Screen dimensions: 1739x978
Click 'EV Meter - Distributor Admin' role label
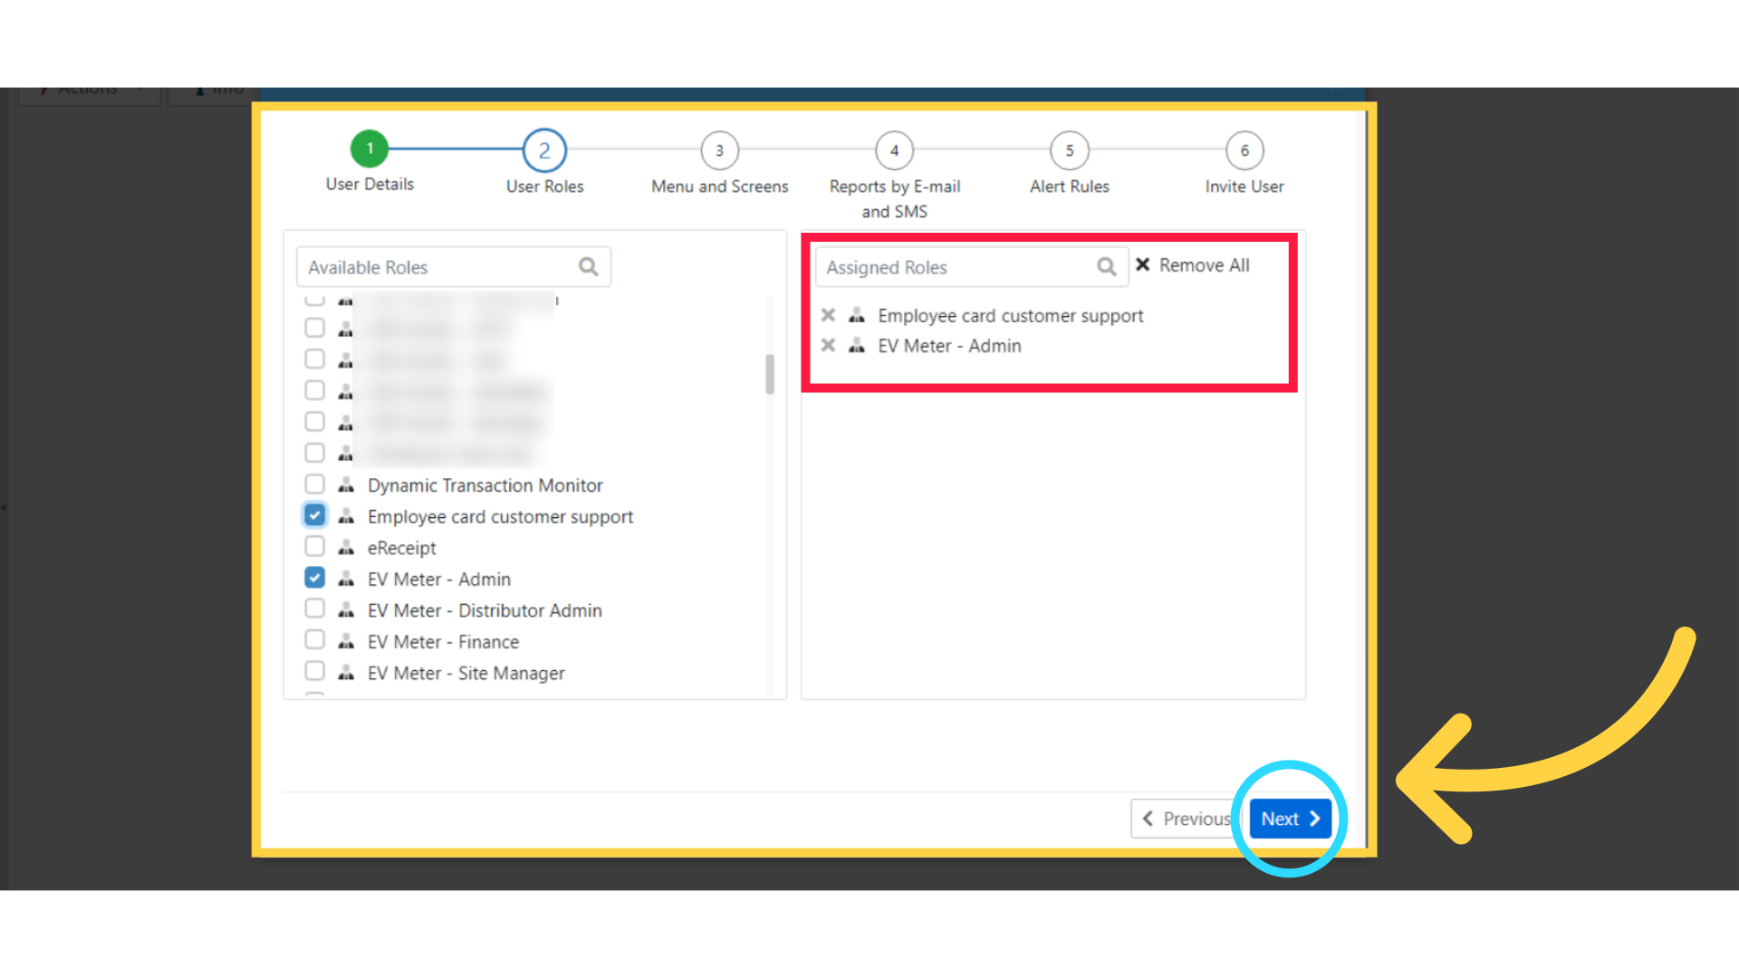pyautogui.click(x=485, y=610)
